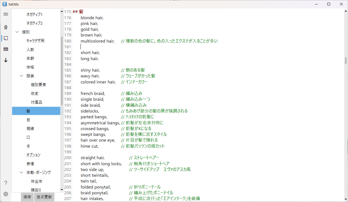Place cursor on 'short hair,' line 182
Viewport: 348px width, 202px height.
click(x=90, y=53)
